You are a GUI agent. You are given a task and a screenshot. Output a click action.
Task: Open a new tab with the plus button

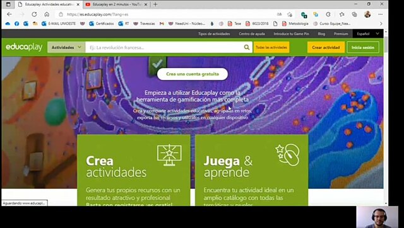155,4
